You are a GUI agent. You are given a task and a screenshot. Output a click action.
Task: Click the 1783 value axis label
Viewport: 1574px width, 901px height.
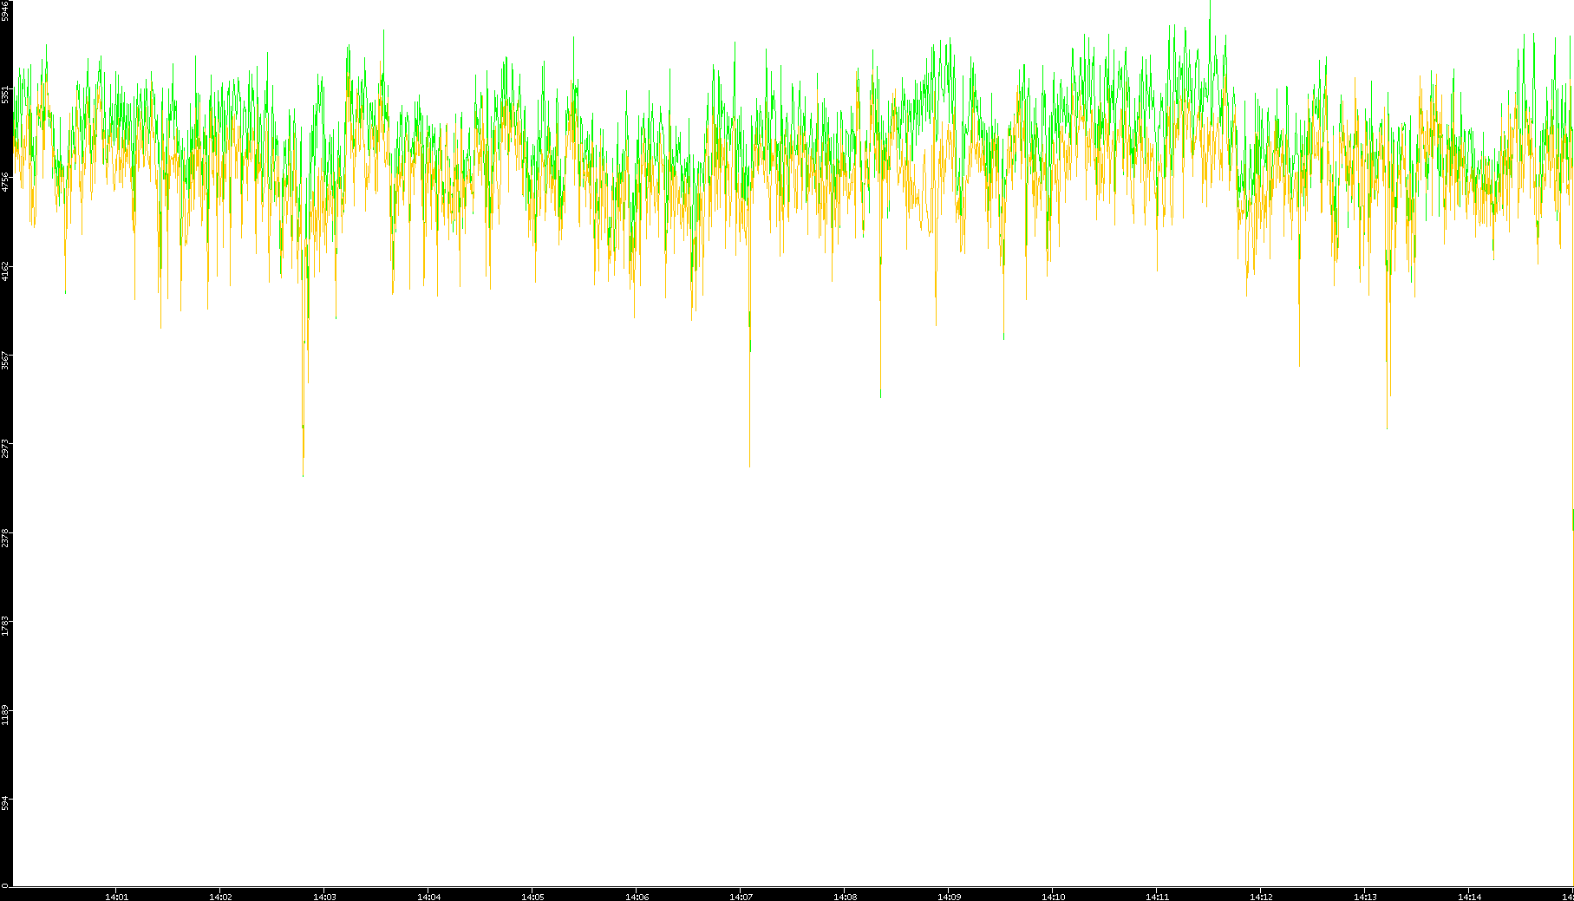[5, 625]
